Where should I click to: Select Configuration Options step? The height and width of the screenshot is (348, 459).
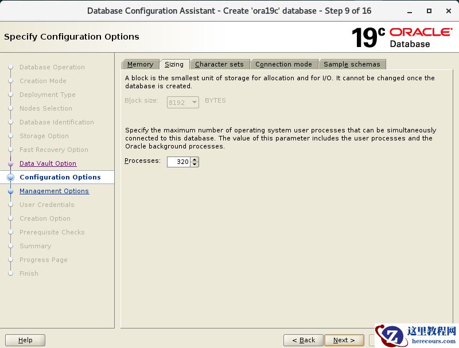click(x=60, y=177)
